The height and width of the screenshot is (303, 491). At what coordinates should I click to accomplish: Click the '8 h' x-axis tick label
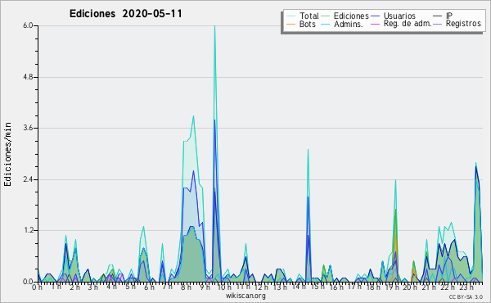pyautogui.click(x=186, y=287)
